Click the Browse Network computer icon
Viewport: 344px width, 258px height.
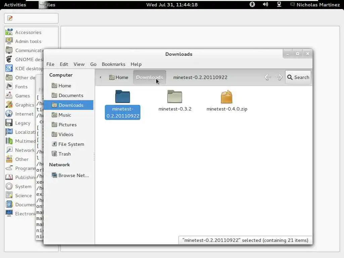click(x=54, y=175)
